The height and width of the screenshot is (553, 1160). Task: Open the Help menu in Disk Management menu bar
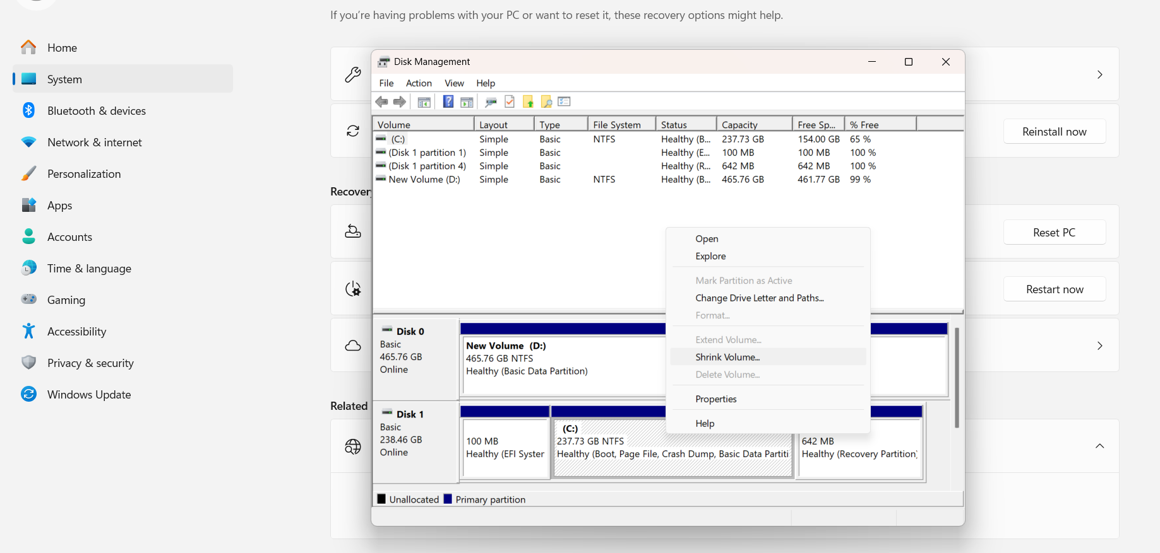[486, 83]
